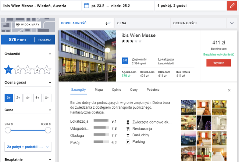Click the dates field pt. 23.2 – niedz. 25.2
239x162 pixels.
(x=118, y=6)
